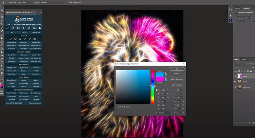
Task: Select the Brush tool in left toolbar
Action: click(2, 35)
